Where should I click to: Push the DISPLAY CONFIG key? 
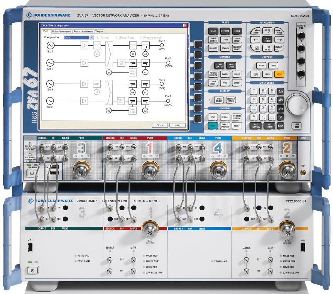tap(231, 100)
